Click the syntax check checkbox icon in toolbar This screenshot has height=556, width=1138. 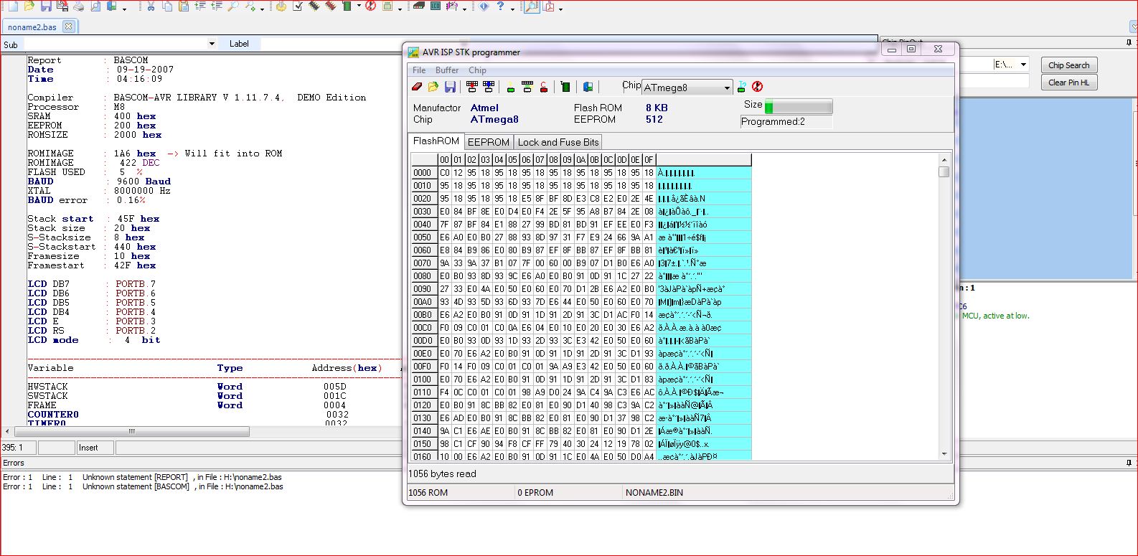click(x=298, y=7)
